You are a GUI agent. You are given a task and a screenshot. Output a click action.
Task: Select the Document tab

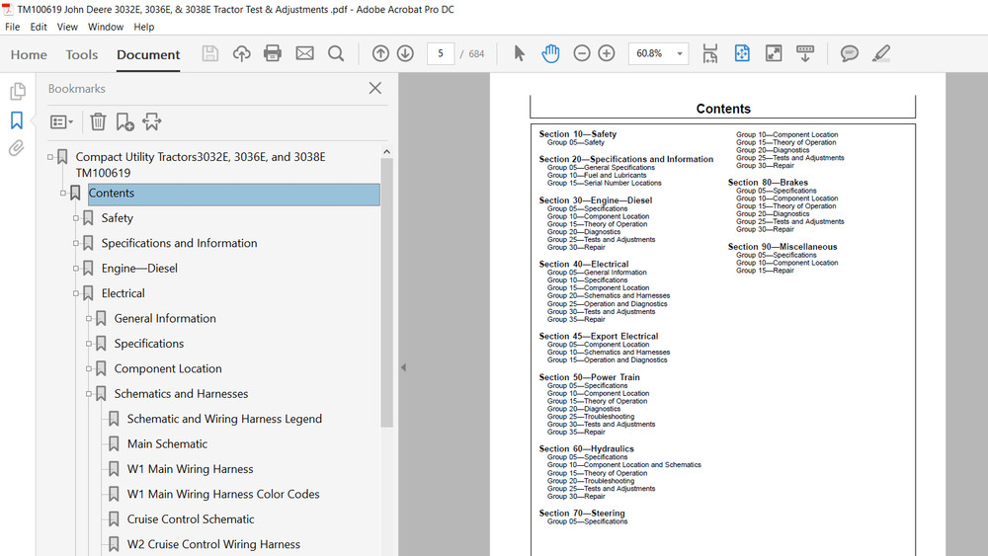click(x=148, y=54)
